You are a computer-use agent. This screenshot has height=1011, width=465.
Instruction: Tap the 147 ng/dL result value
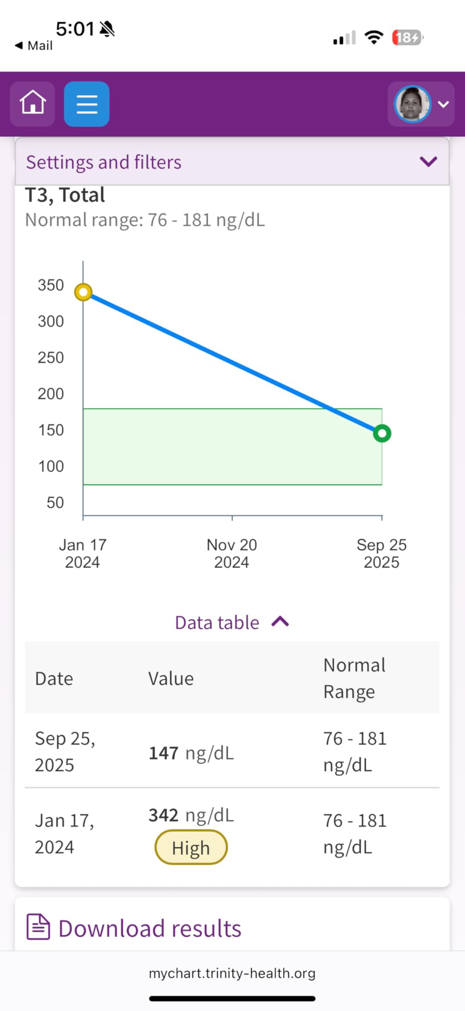click(x=191, y=753)
